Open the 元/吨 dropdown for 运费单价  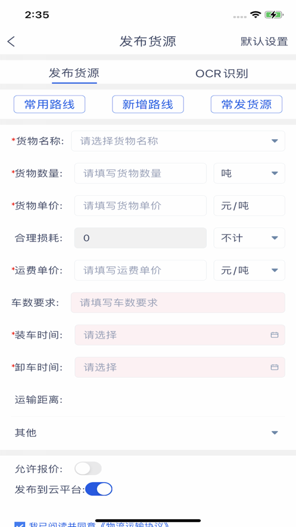pyautogui.click(x=250, y=270)
